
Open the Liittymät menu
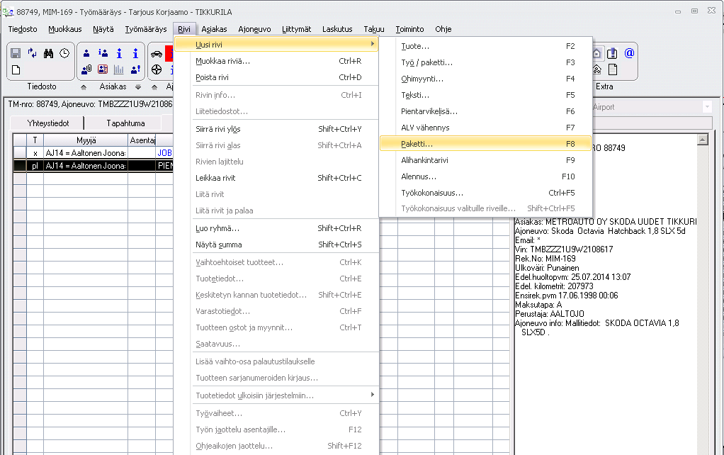296,29
